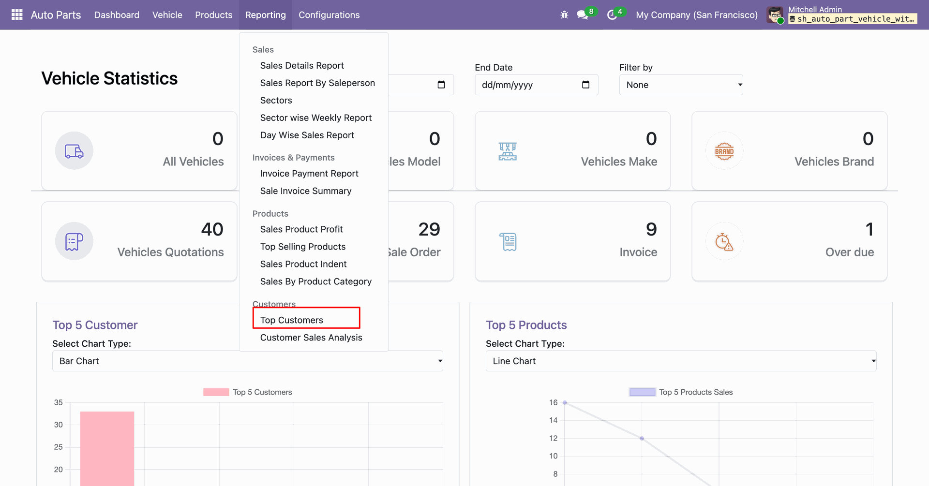Viewport: 929px width, 486px height.
Task: Click the sh_auto_part_vehicle database name
Action: tap(853, 19)
